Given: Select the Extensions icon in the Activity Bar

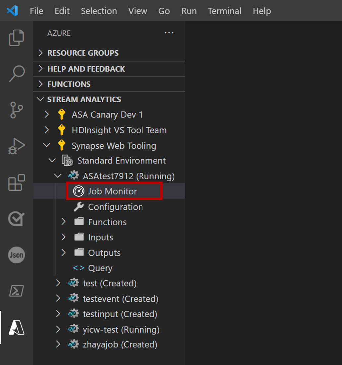Looking at the screenshot, I should (16, 182).
